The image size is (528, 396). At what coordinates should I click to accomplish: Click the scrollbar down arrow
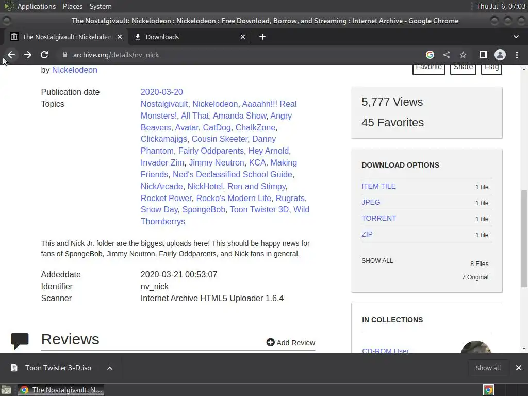pyautogui.click(x=524, y=349)
